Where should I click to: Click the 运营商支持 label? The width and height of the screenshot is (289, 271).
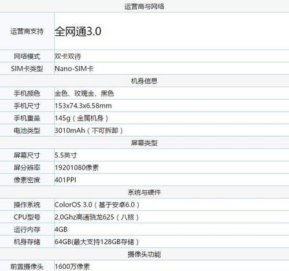pyautogui.click(x=27, y=31)
